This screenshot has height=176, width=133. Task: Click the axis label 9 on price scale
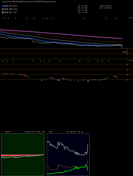tap(127, 49)
